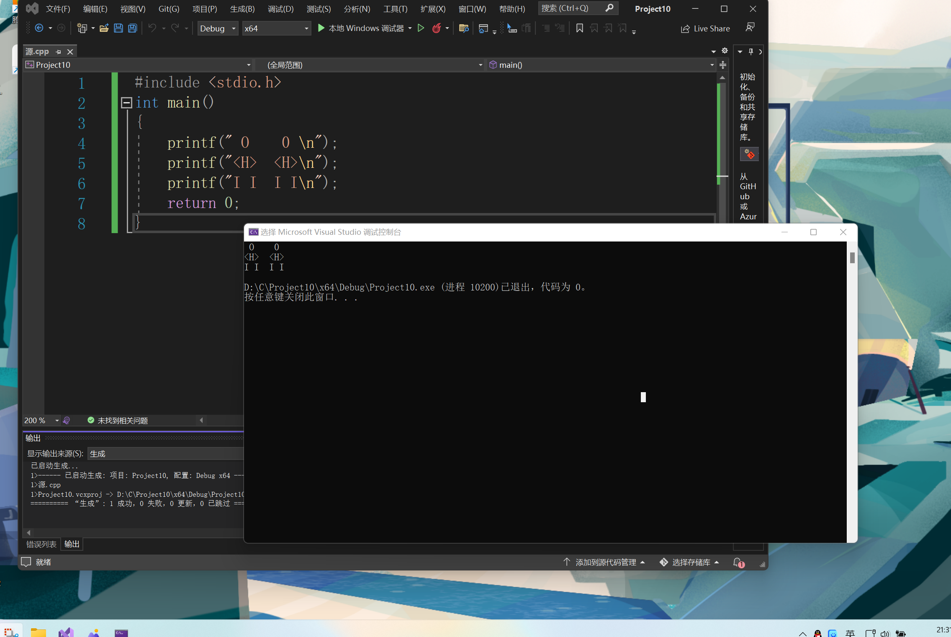Screen dimensions: 951x637
Task: Open the 调试(D) menu
Action: coord(280,9)
